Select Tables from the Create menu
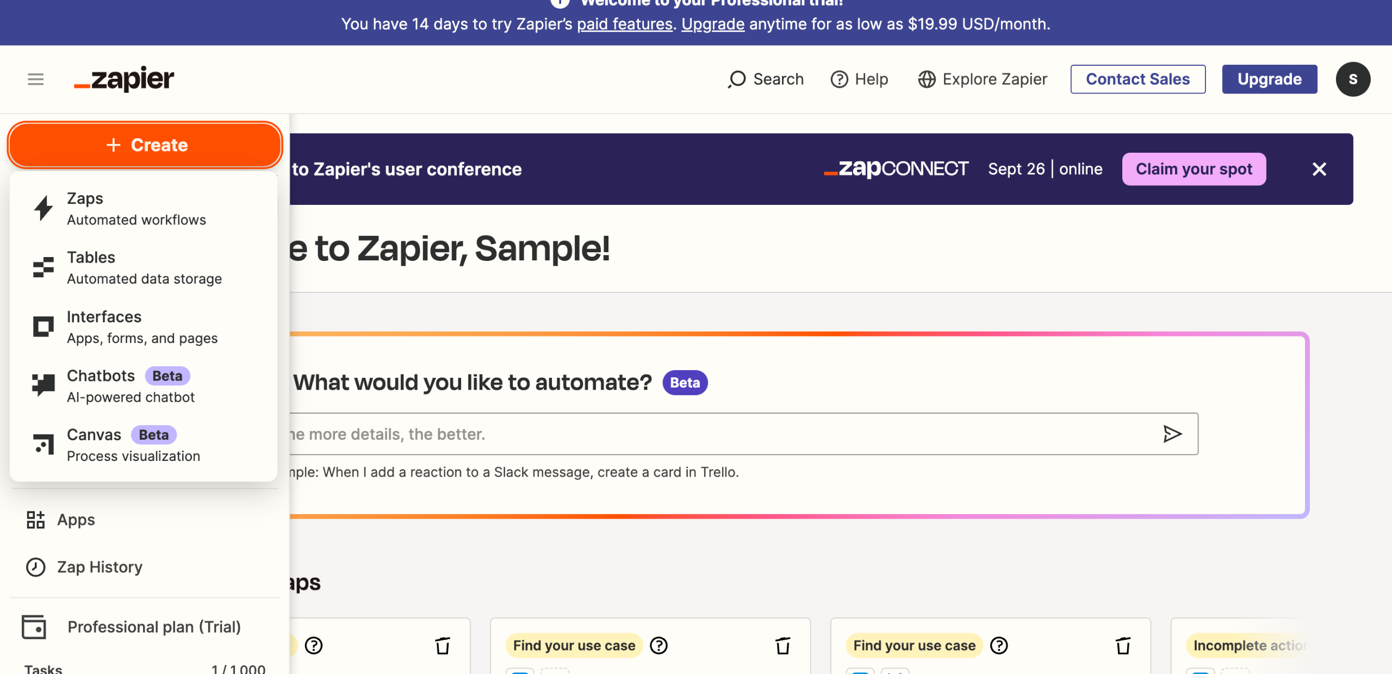This screenshot has width=1392, height=674. (144, 267)
